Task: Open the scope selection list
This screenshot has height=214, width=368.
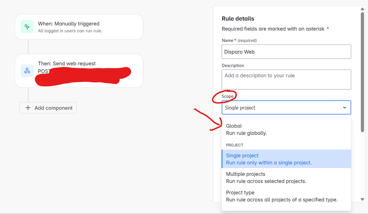Action: [x=286, y=107]
